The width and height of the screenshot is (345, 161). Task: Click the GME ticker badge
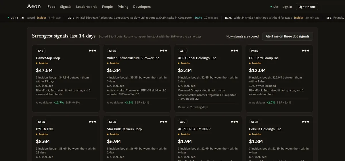click(x=41, y=51)
